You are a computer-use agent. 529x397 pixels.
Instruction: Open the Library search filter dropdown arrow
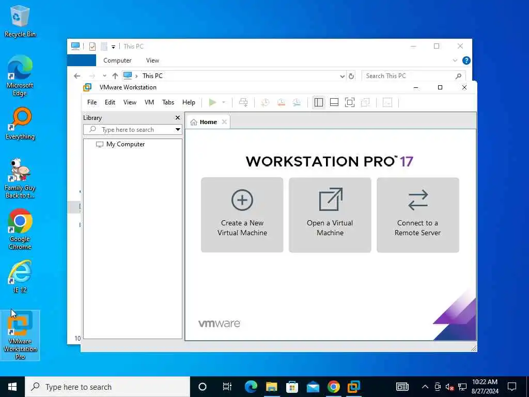[x=178, y=130]
